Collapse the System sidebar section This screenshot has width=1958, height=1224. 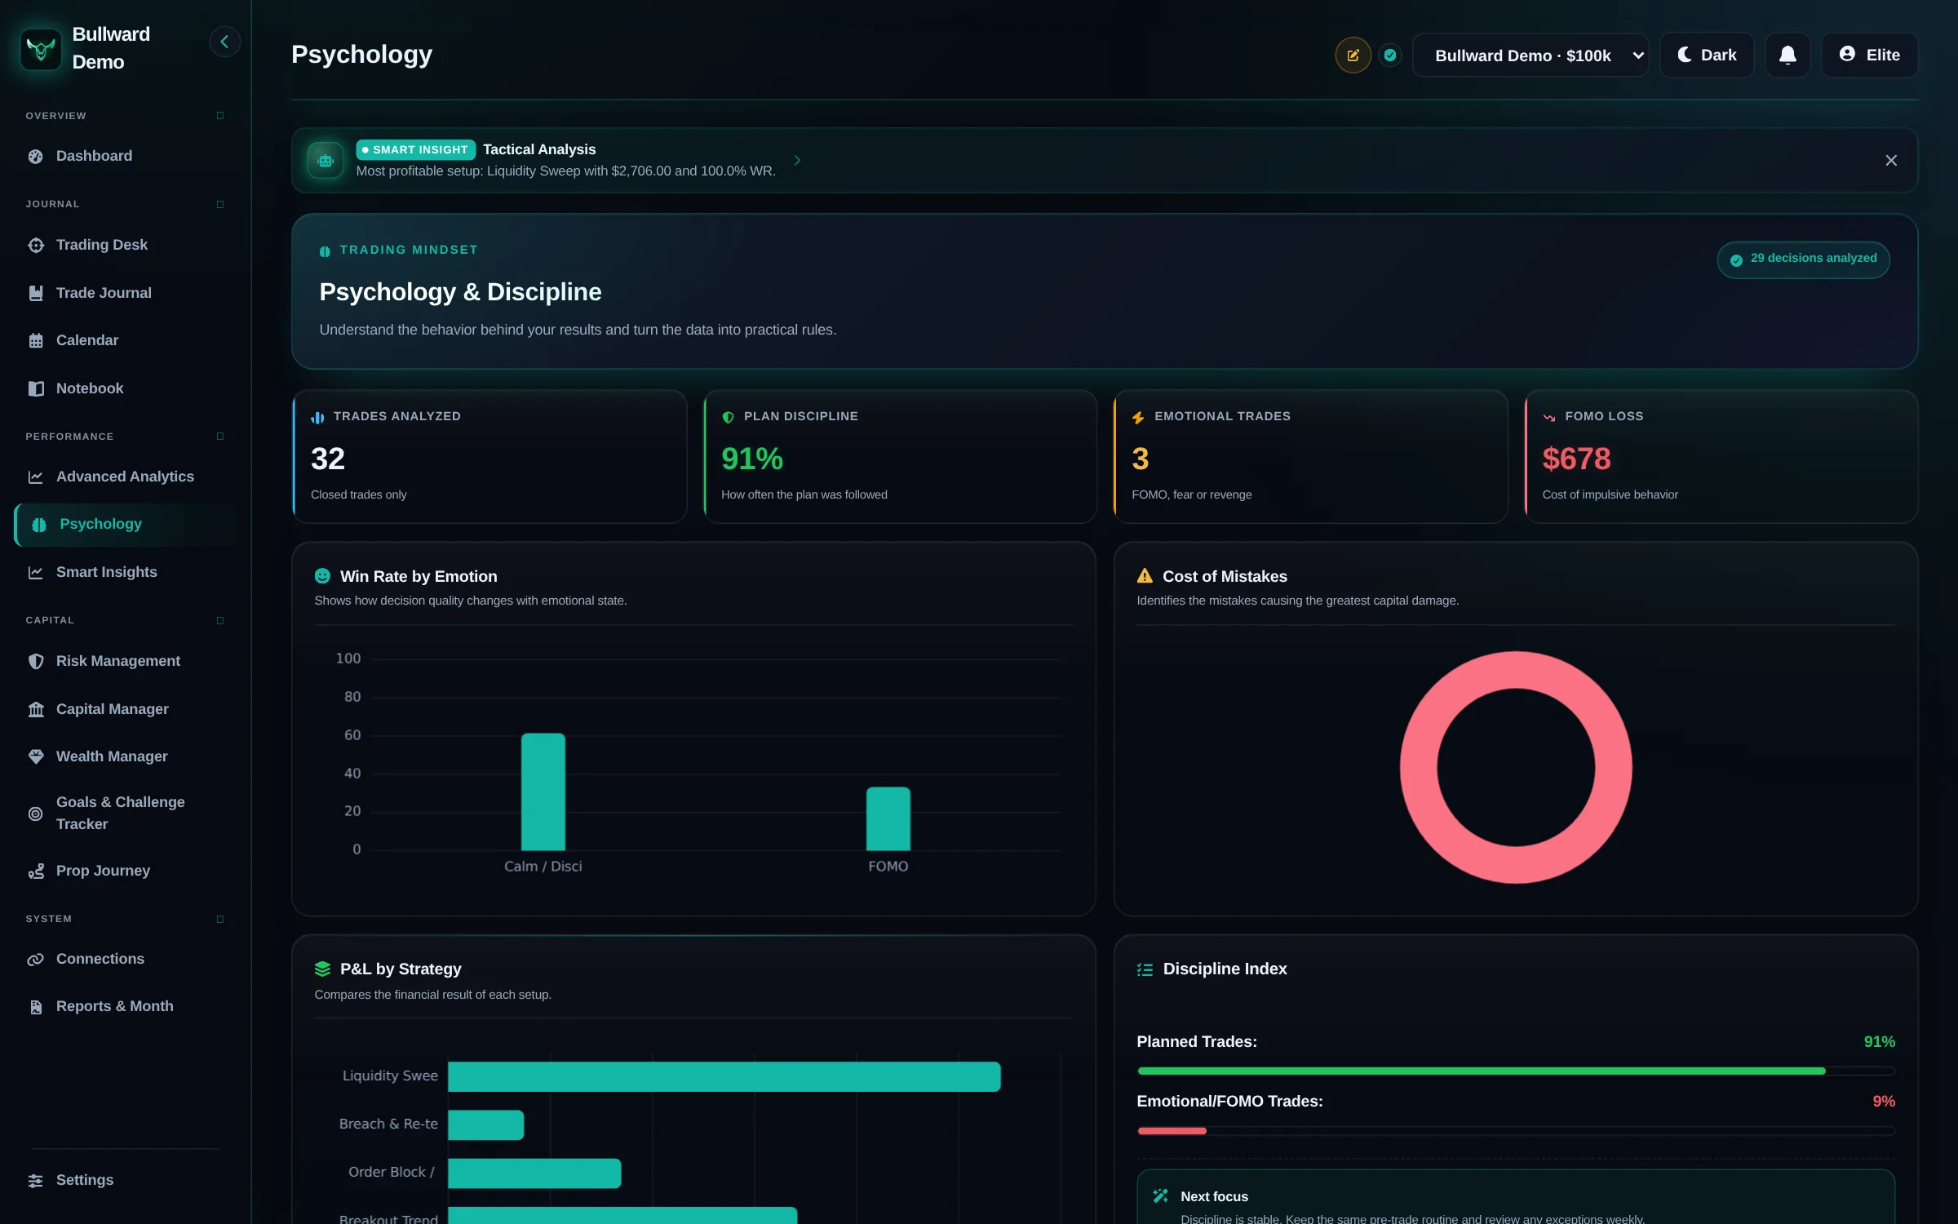point(220,919)
